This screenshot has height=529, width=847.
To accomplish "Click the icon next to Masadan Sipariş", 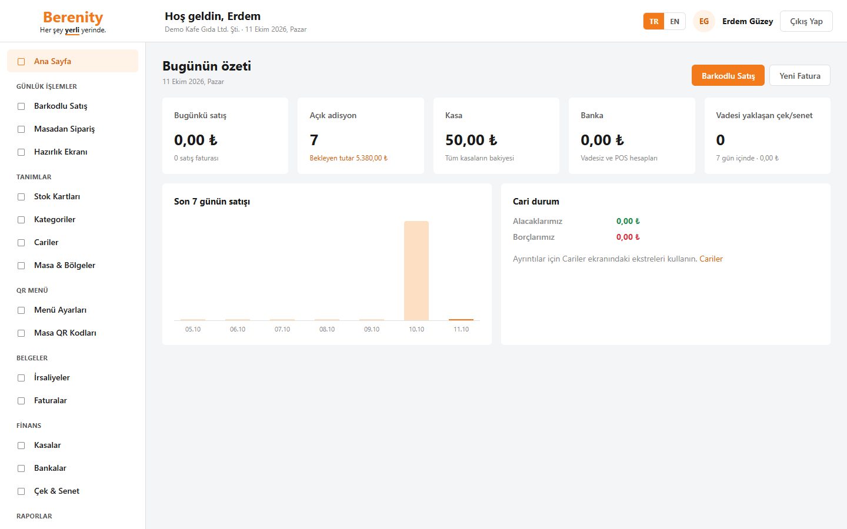I will [21, 129].
